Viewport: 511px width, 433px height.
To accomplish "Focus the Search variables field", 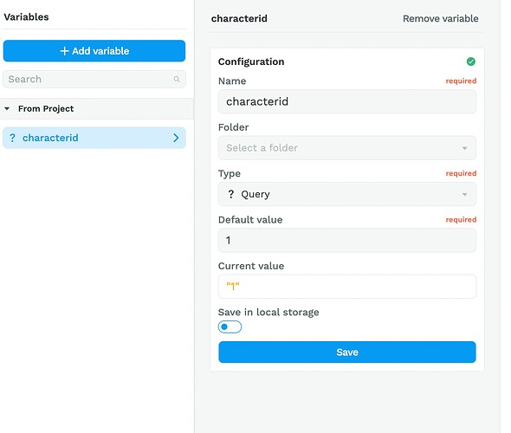I will (94, 79).
